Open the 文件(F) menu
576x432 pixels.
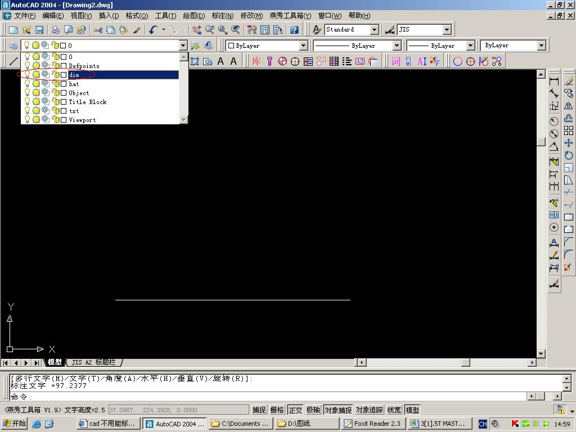[25, 15]
